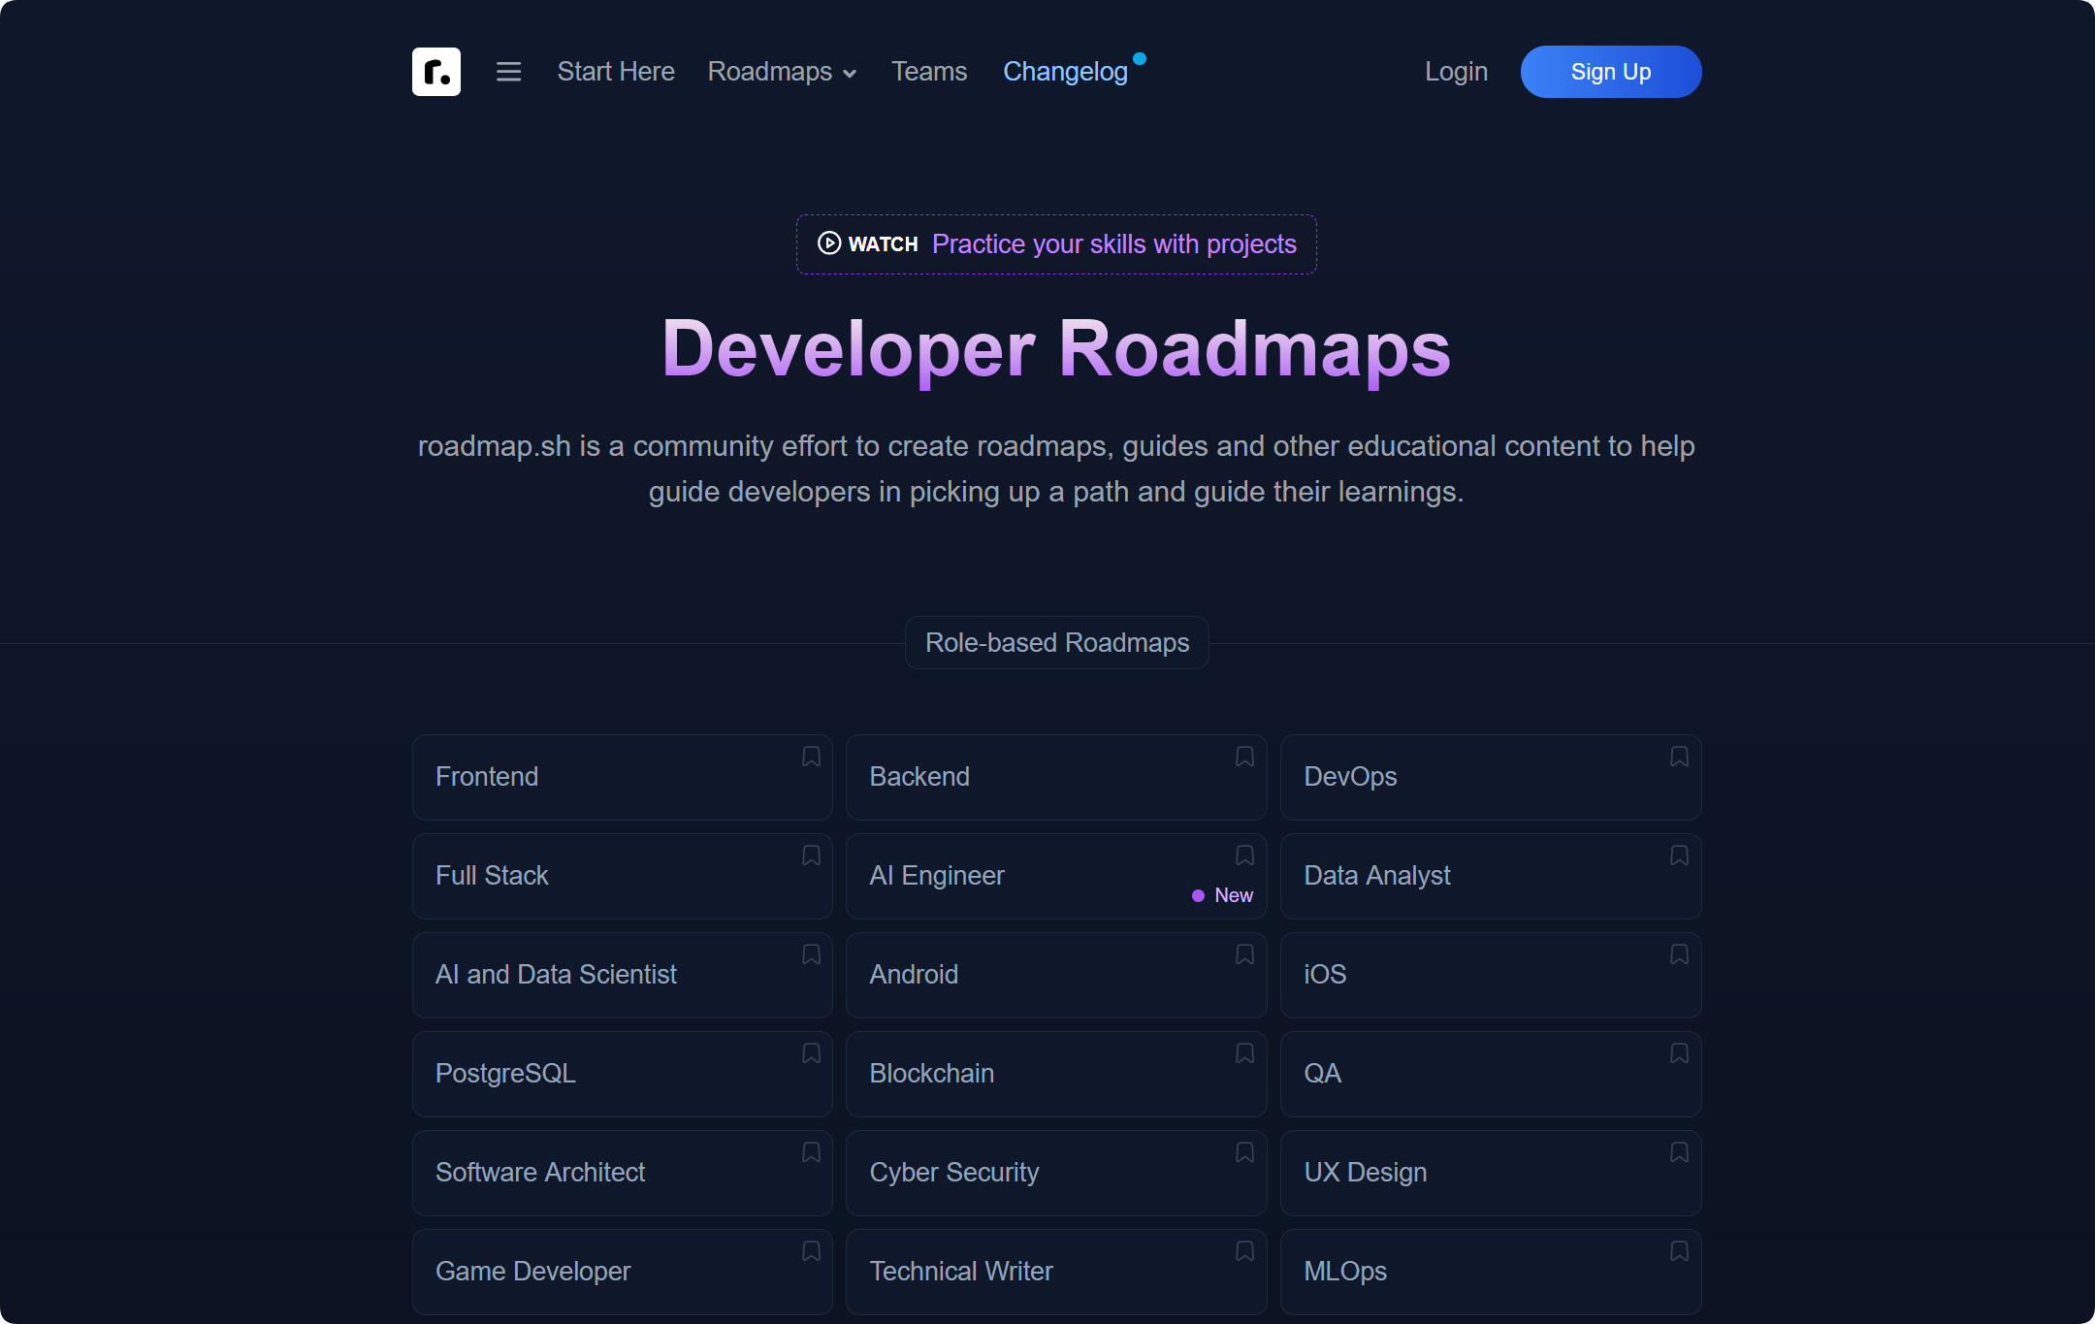2095x1324 pixels.
Task: Bookmark the Backend roadmap
Action: (1244, 757)
